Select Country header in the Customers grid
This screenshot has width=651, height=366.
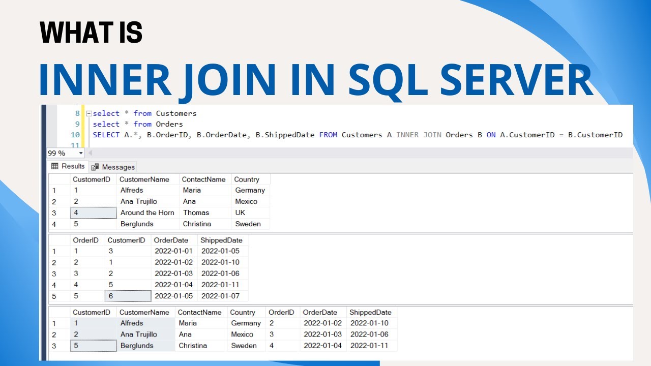tap(251, 179)
